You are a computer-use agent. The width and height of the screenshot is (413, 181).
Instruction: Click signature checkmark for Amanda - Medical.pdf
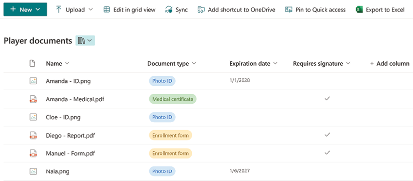pyautogui.click(x=327, y=99)
